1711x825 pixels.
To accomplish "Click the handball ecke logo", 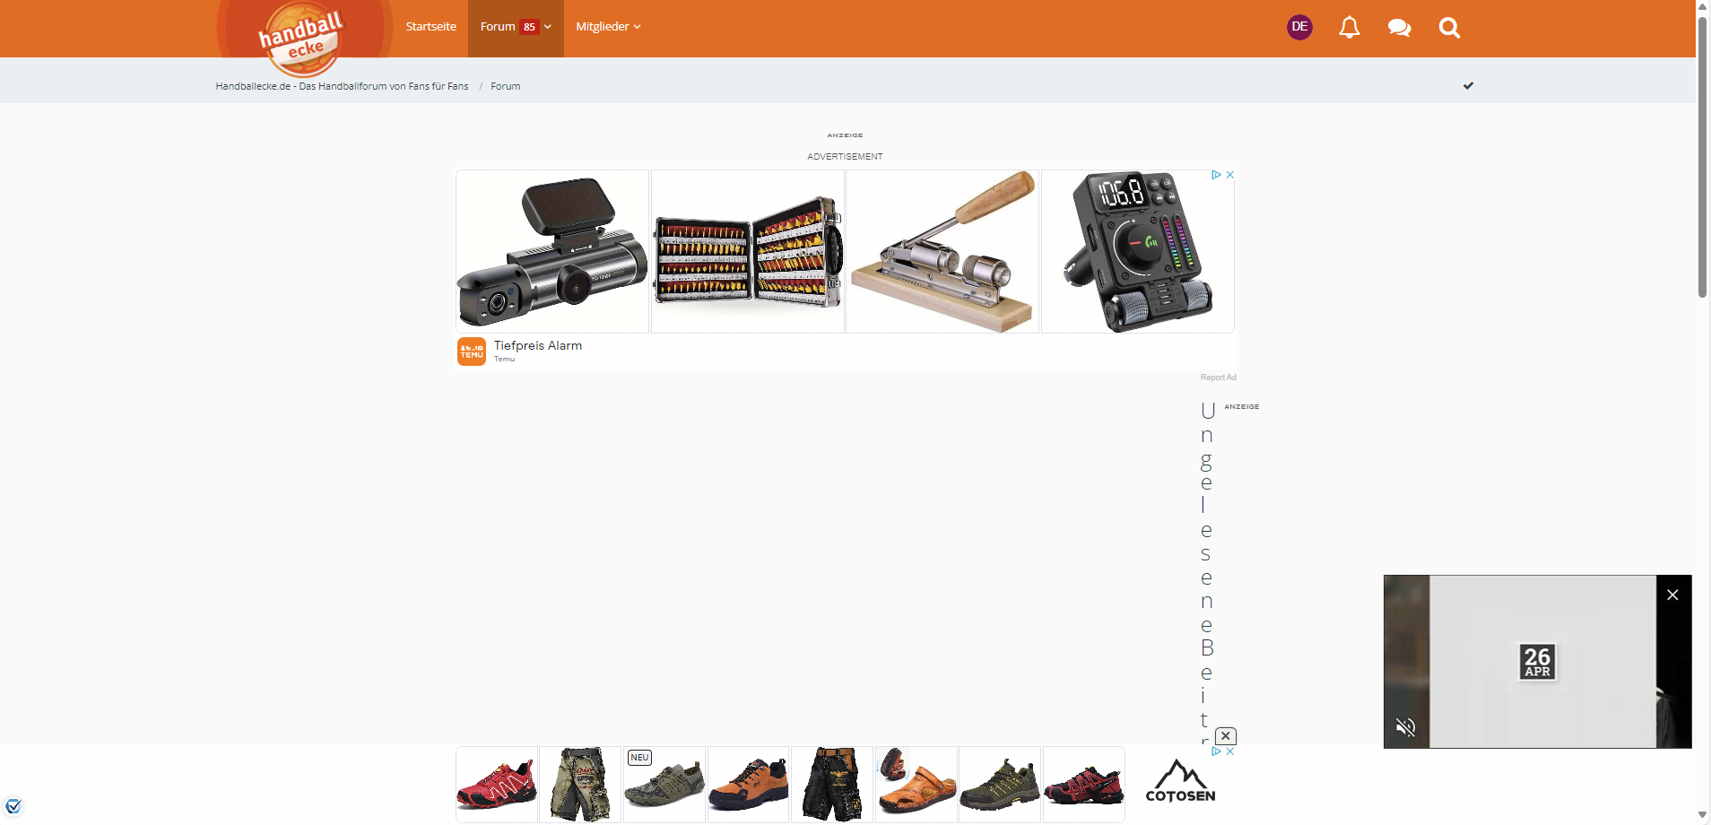I will 302,39.
